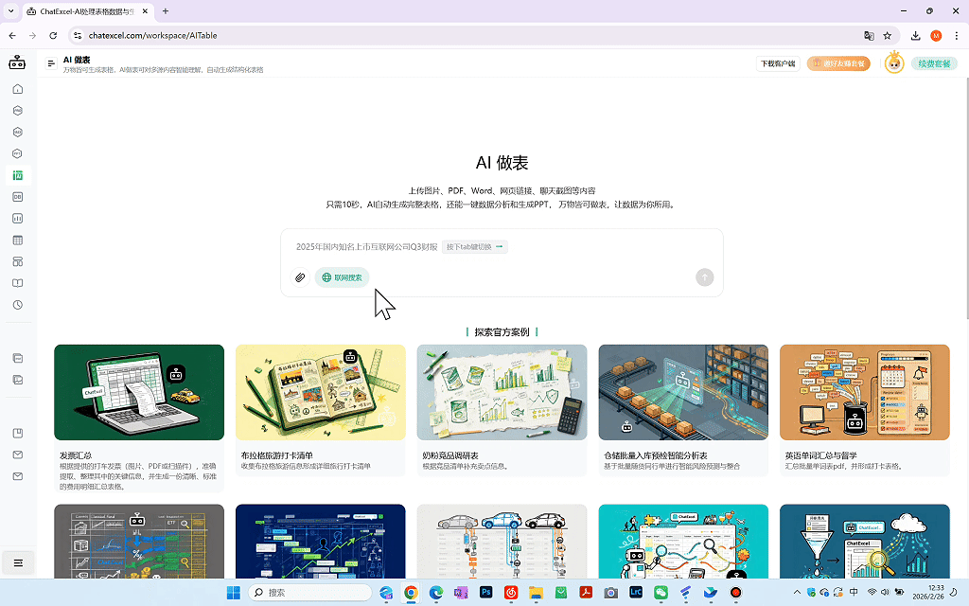Screen dimensions: 969x606
Task: Click the Windows taskbar search box
Action: point(309,593)
